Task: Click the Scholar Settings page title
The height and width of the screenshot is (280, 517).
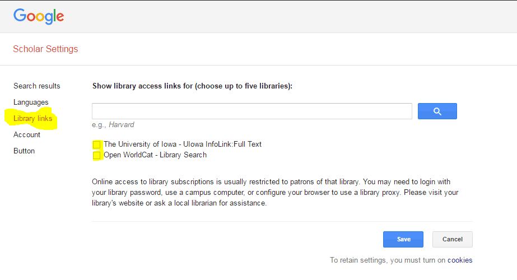Action: click(45, 49)
